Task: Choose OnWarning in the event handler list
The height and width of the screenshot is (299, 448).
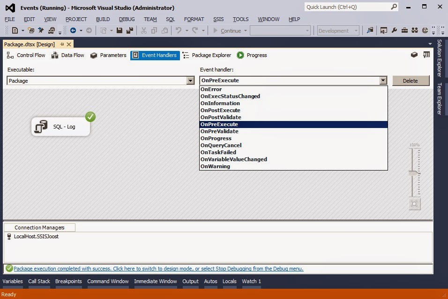Action: click(293, 166)
